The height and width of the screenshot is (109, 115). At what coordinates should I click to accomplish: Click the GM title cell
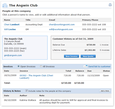(27, 29)
